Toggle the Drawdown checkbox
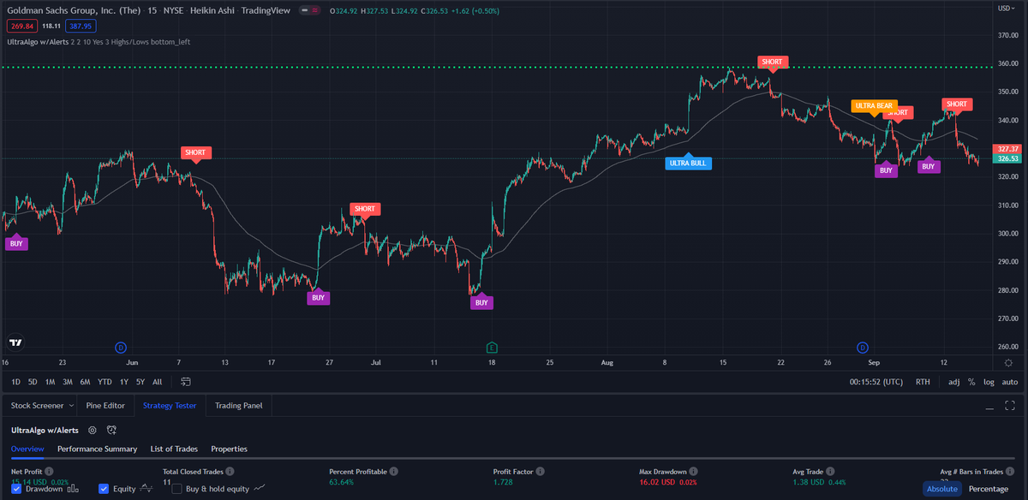 (x=16, y=489)
